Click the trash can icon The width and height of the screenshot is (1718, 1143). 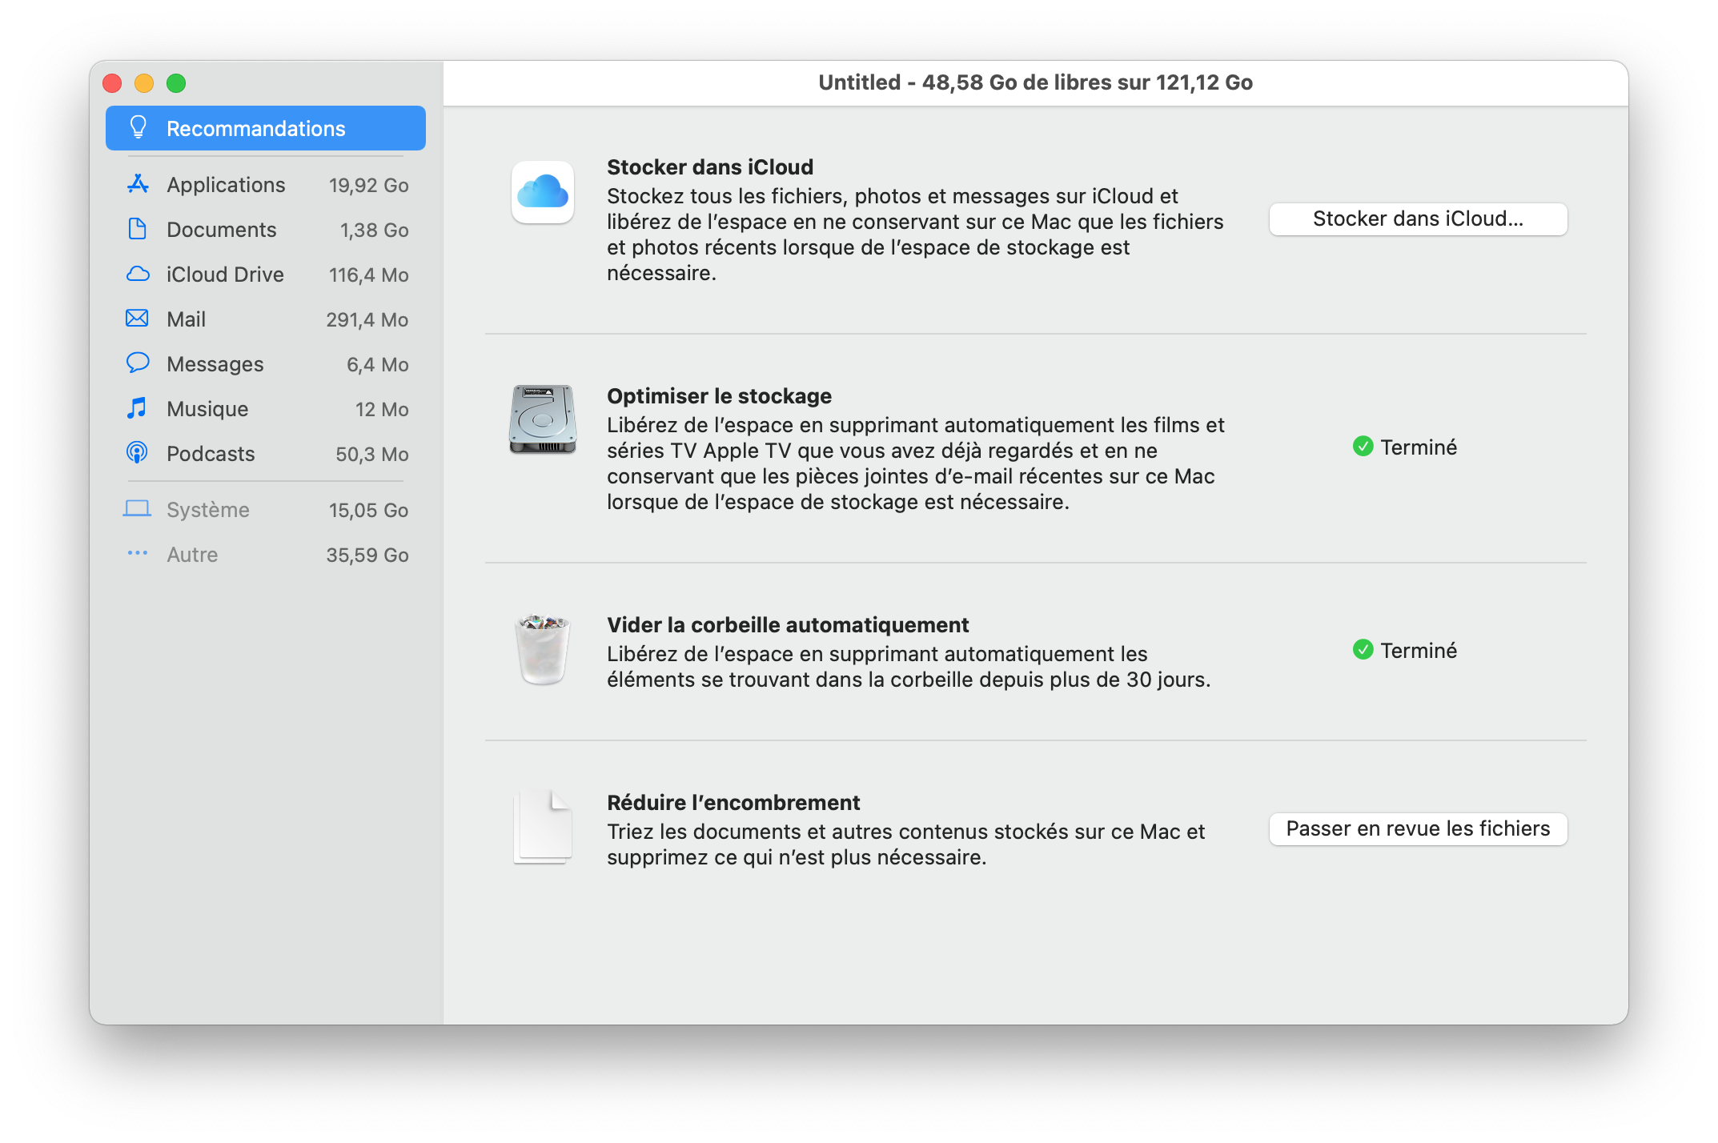(x=543, y=649)
